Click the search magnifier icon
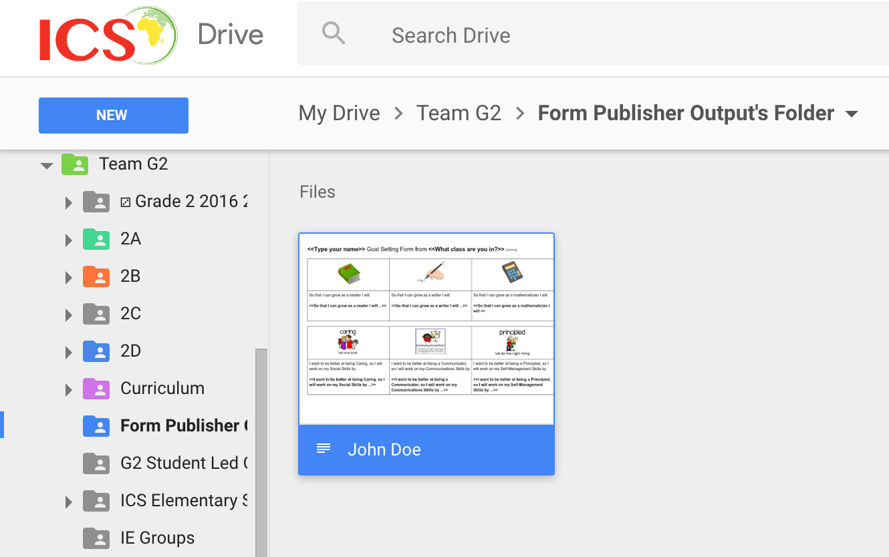The width and height of the screenshot is (889, 557). tap(334, 33)
